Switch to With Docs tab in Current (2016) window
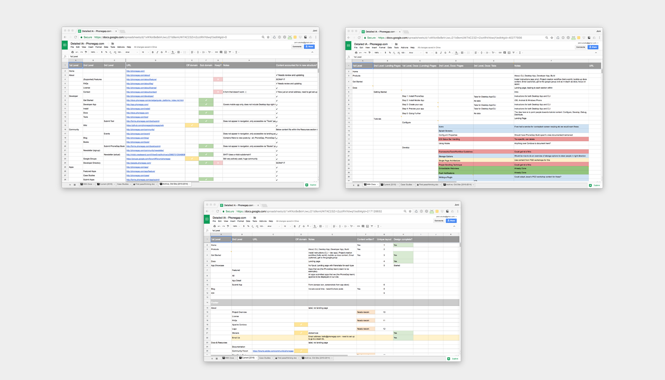 pos(230,358)
